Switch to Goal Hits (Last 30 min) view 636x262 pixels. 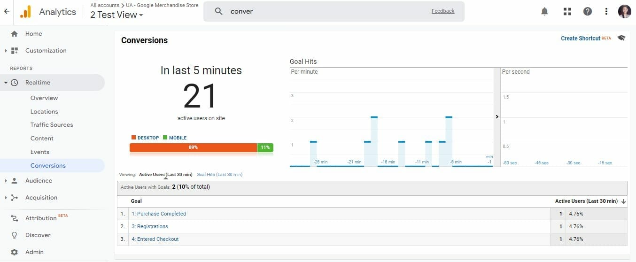coord(219,175)
